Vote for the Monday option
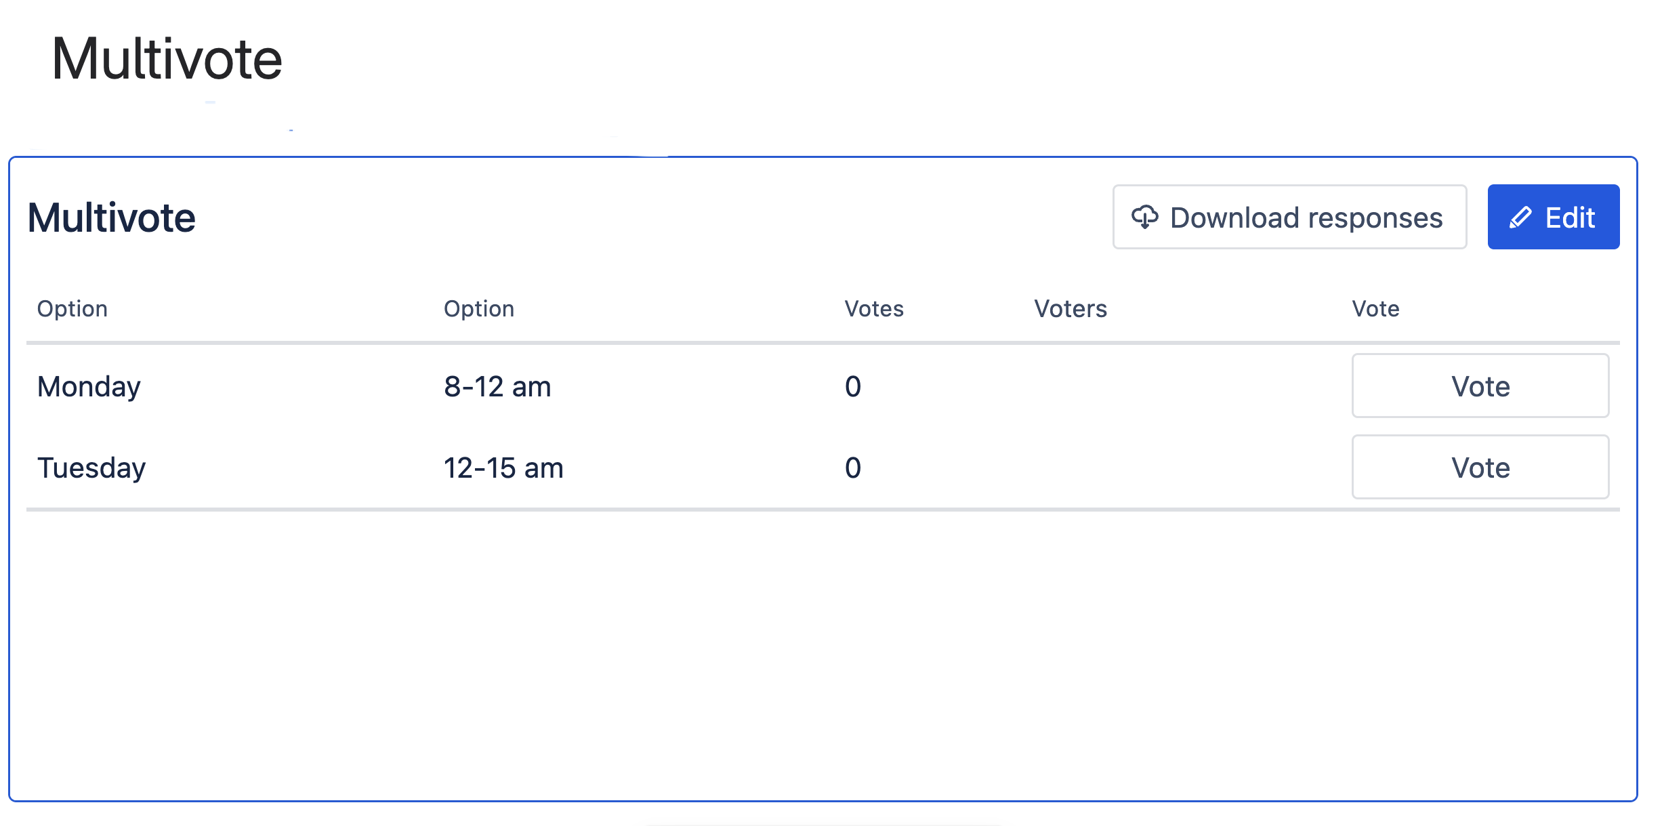1662x826 pixels. click(1480, 386)
